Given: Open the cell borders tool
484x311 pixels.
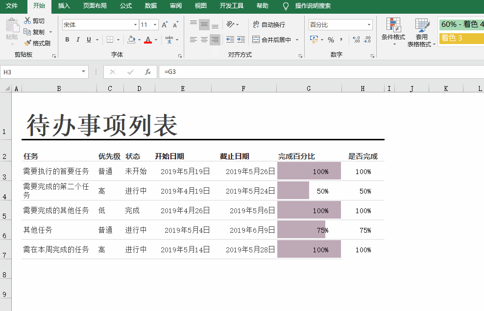Looking at the screenshot, I should 110,40.
